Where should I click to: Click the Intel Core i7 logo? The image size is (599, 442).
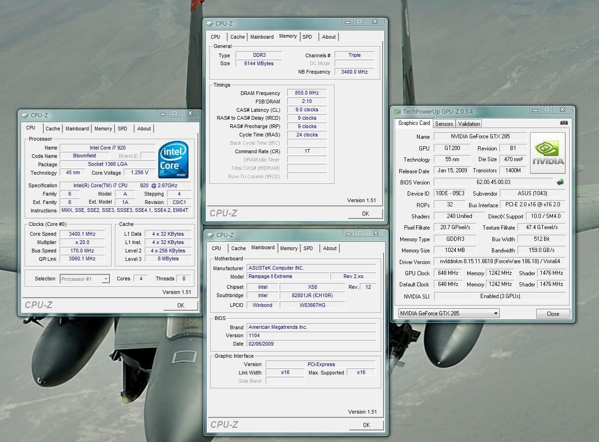click(173, 159)
